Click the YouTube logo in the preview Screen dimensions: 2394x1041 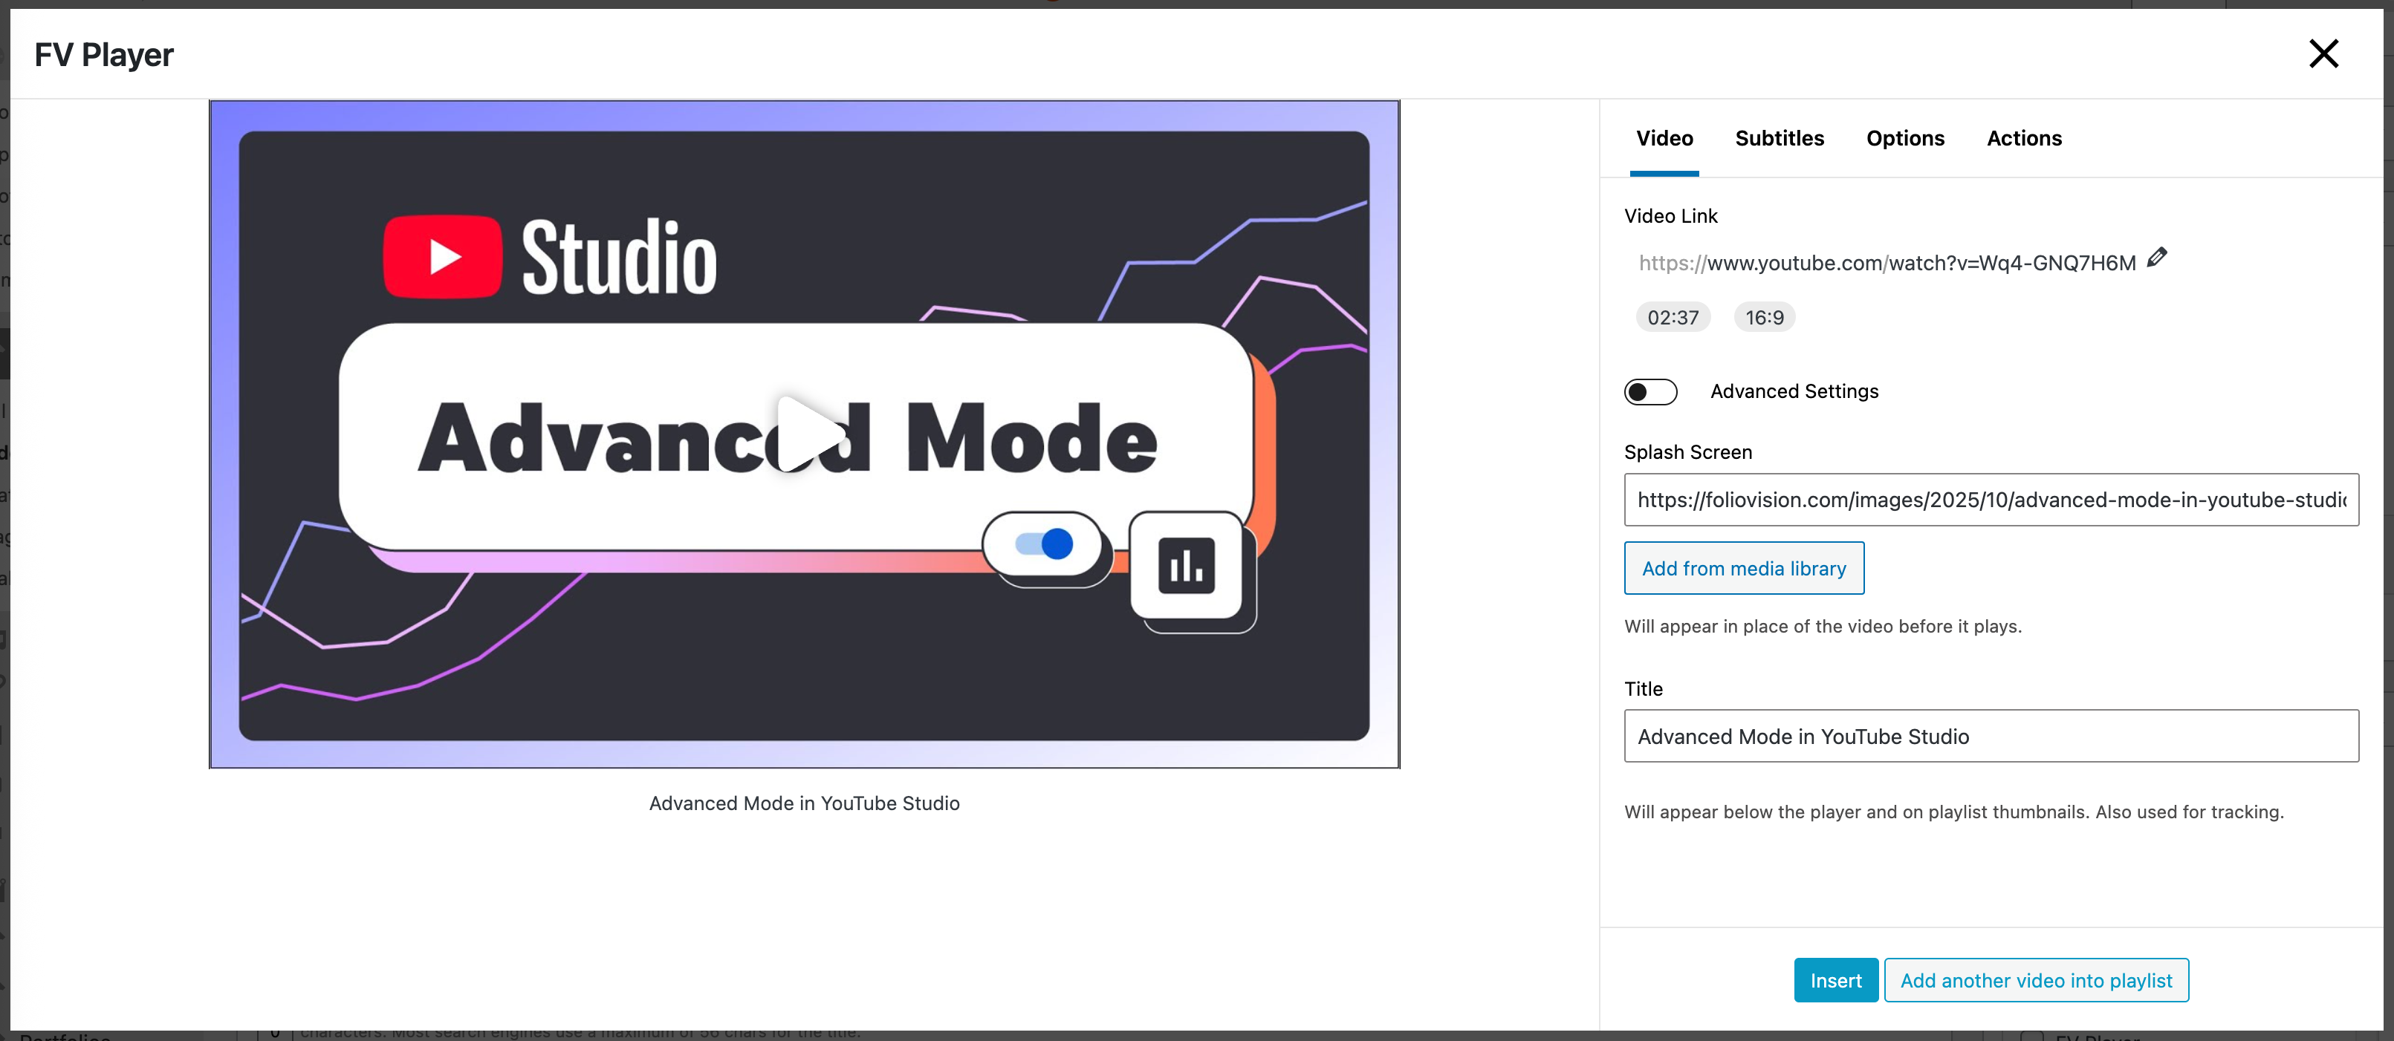tap(442, 256)
